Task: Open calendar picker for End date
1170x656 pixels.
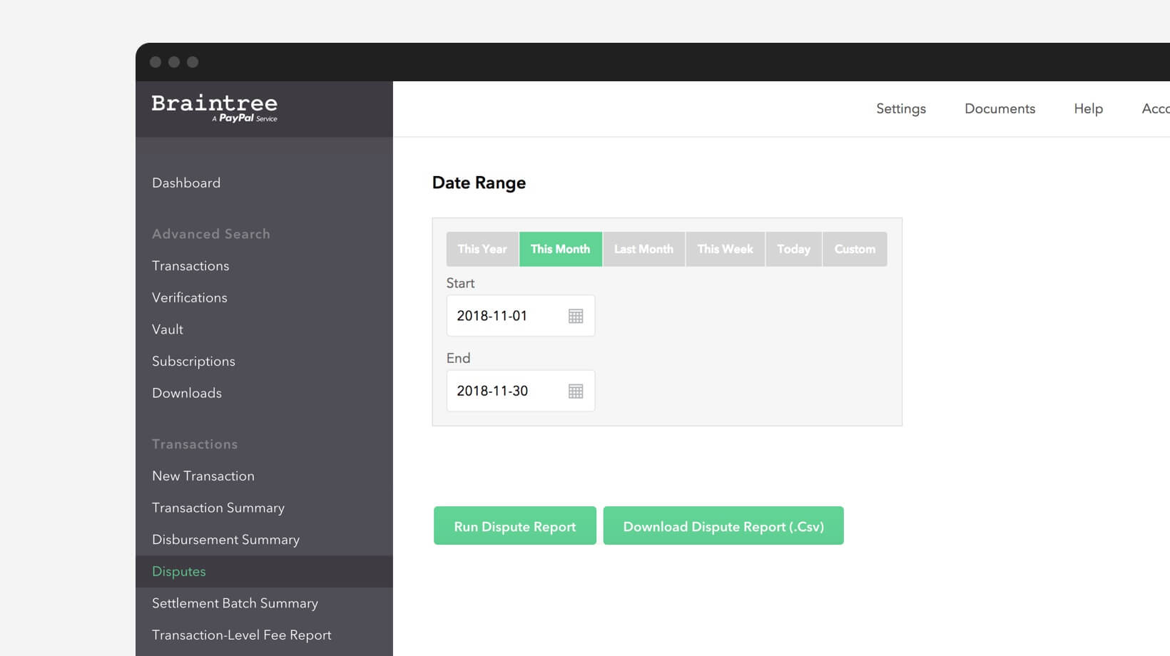Action: [x=576, y=391]
